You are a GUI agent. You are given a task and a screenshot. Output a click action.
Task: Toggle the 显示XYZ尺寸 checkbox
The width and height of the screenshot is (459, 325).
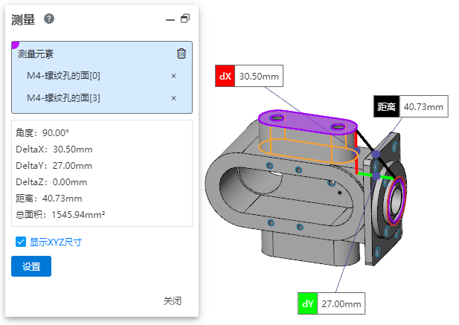[x=21, y=242]
